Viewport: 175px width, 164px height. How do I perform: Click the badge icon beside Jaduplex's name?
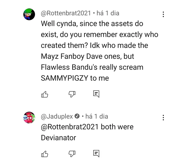(x=77, y=116)
